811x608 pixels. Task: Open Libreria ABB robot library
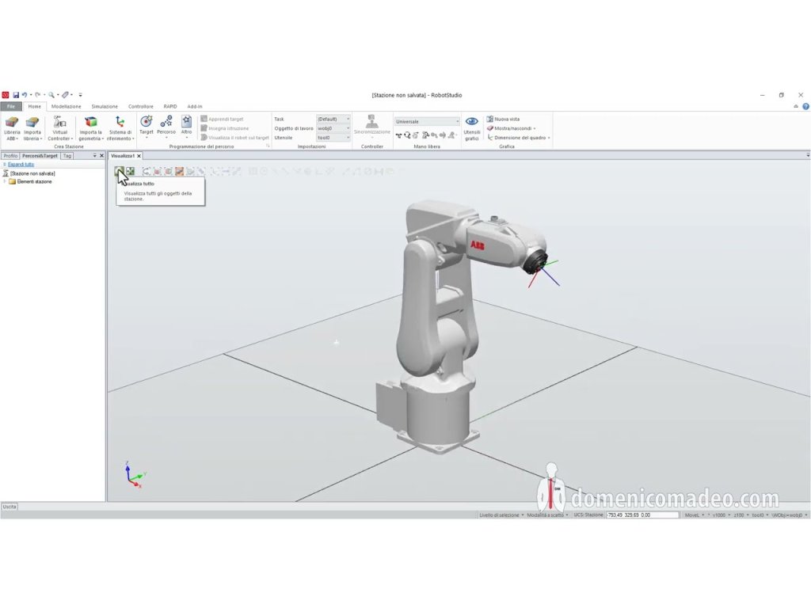12,129
